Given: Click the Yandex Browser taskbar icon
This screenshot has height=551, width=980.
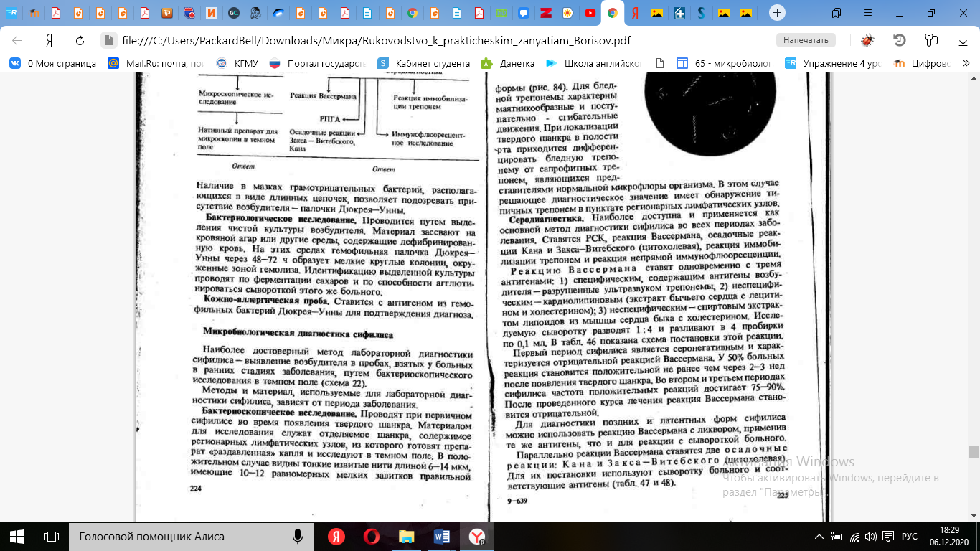Looking at the screenshot, I should 476,536.
